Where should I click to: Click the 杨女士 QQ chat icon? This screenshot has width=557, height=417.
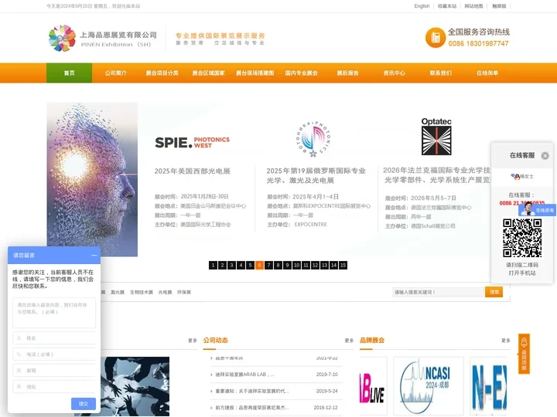(522, 176)
